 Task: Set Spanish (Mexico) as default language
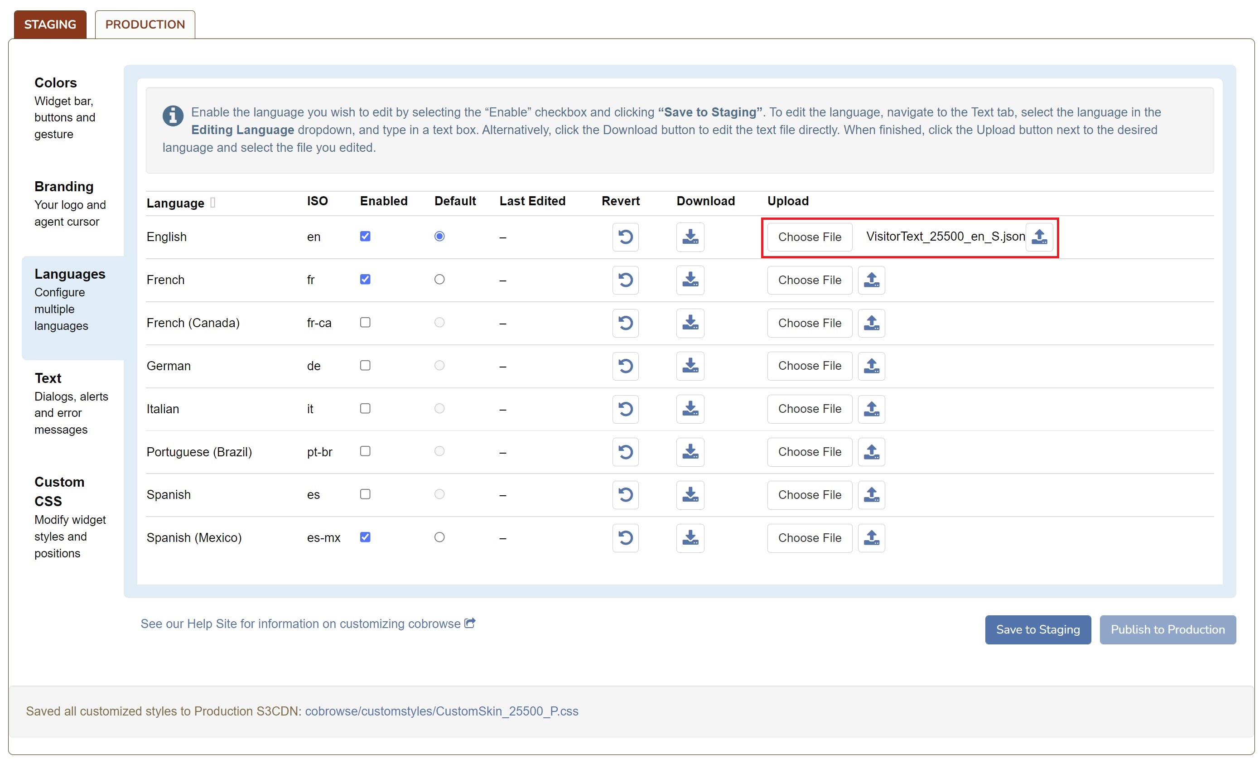click(x=439, y=537)
